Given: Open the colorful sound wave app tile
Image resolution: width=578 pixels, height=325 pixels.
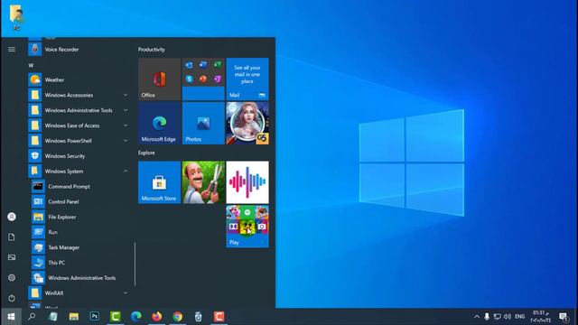Looking at the screenshot, I should pos(247,182).
